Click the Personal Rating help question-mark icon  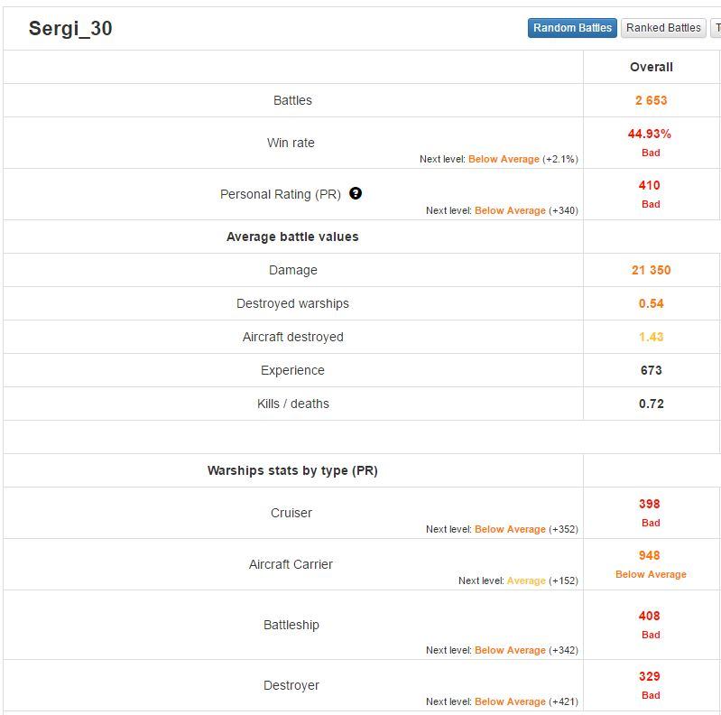356,193
